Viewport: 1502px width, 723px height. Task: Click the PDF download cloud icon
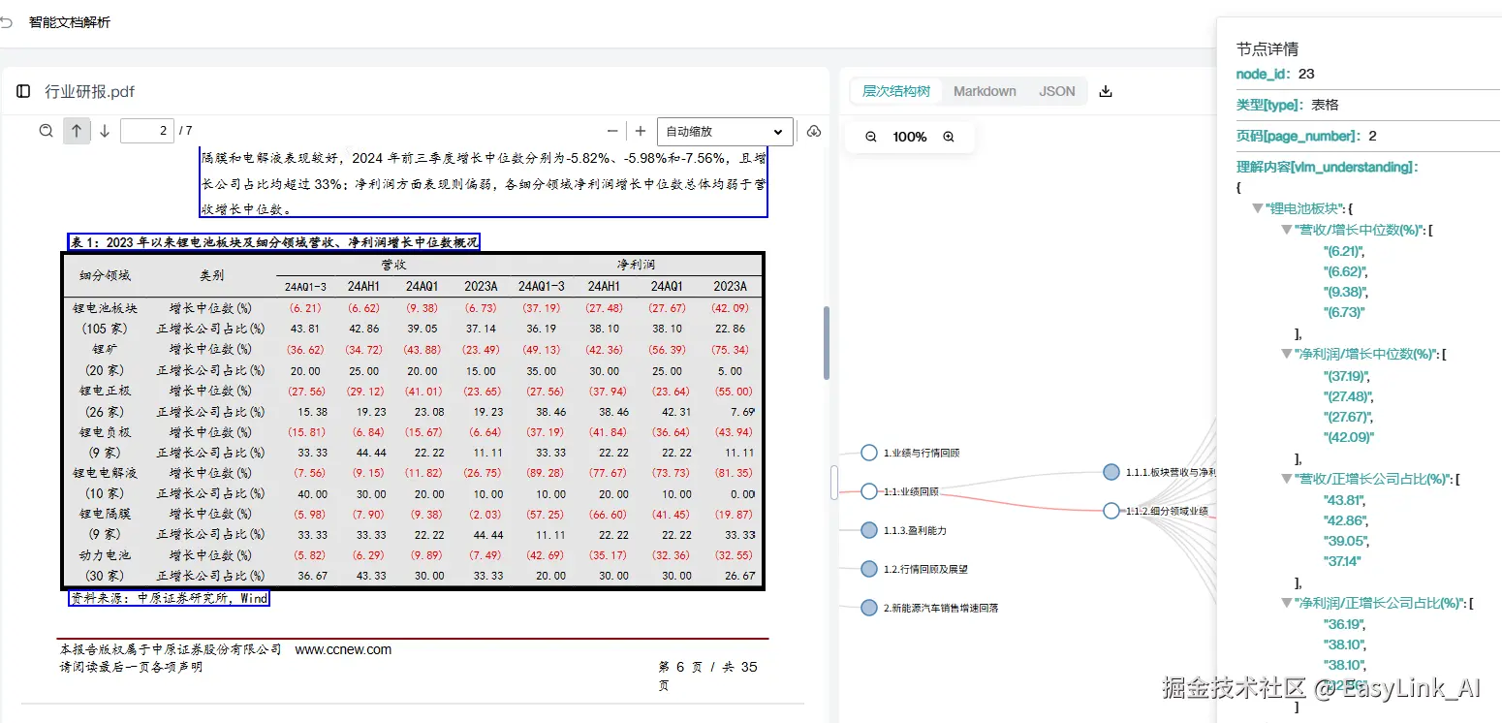(814, 131)
